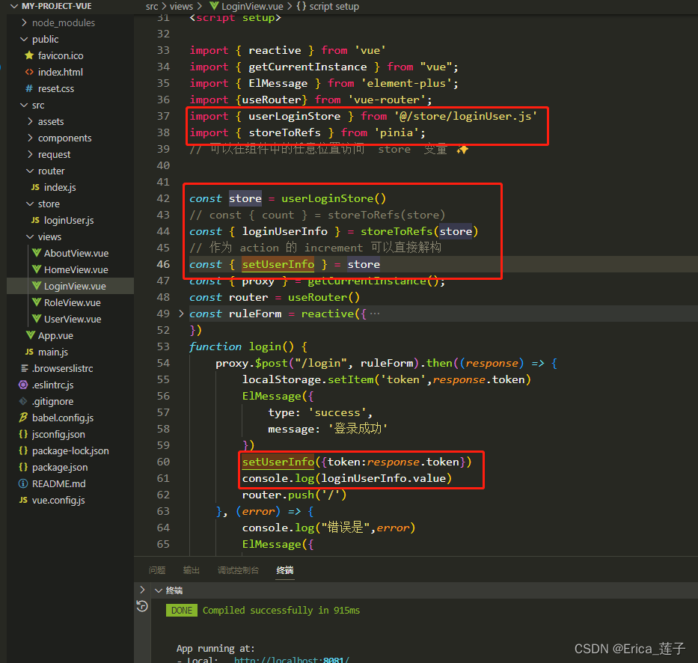The height and width of the screenshot is (663, 698).
Task: Collapse the 终端 section chevron
Action: point(158,590)
